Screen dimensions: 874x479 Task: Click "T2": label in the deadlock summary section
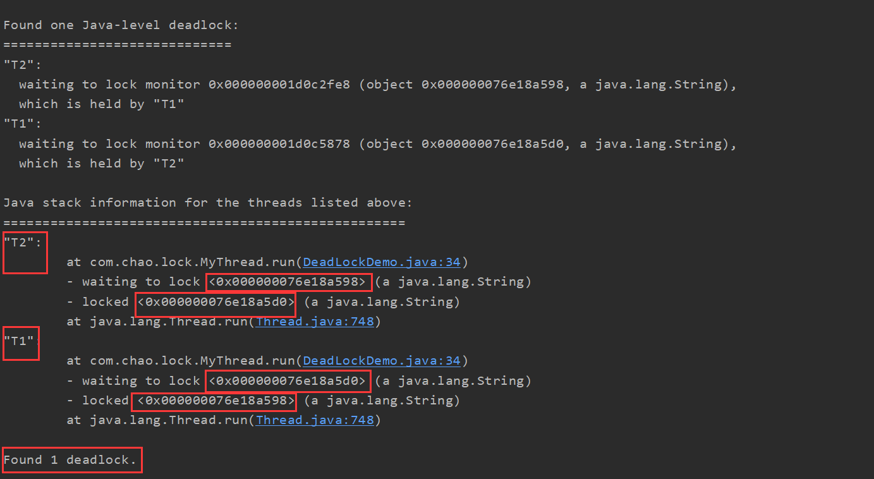(x=23, y=65)
